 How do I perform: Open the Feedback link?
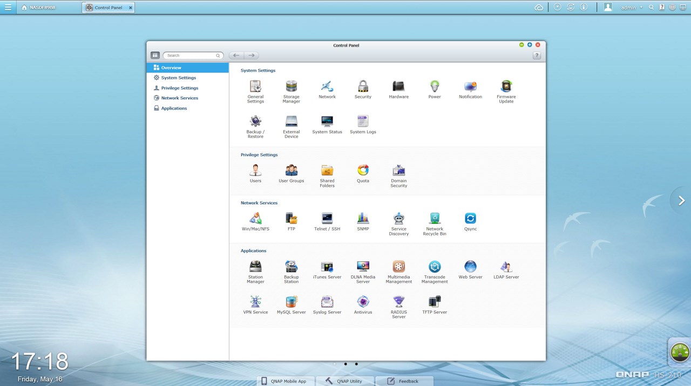(x=404, y=381)
